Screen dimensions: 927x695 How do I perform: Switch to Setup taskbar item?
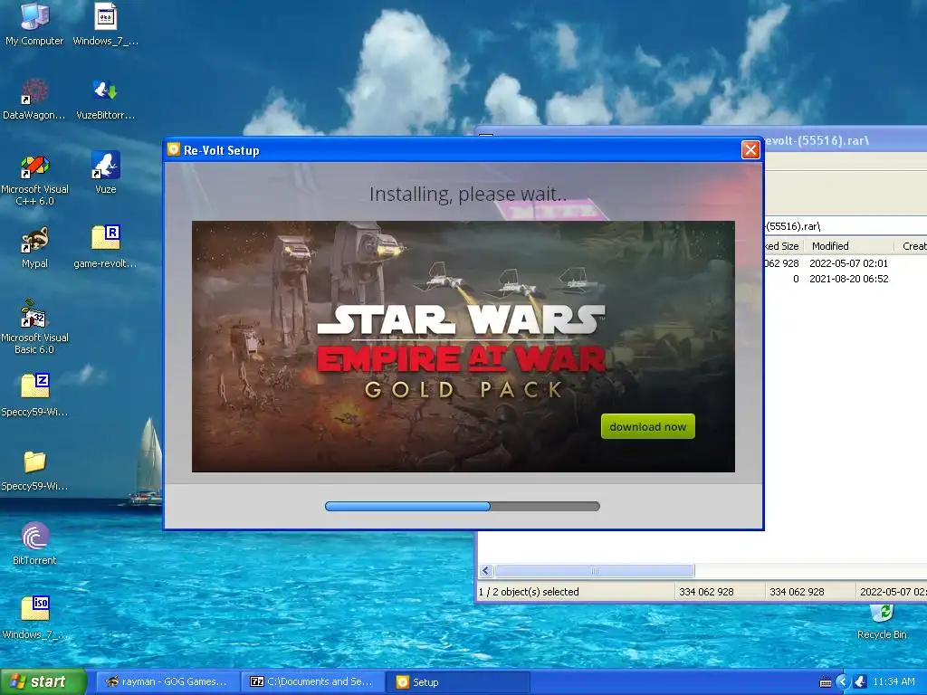pos(459,682)
